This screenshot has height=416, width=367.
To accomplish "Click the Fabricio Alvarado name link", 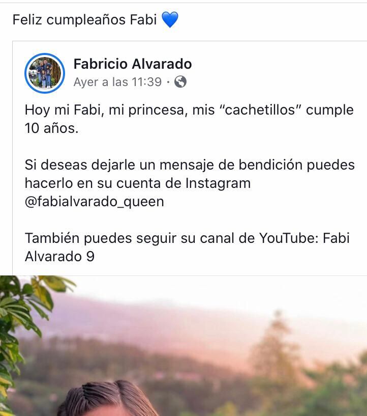I will tap(133, 64).
